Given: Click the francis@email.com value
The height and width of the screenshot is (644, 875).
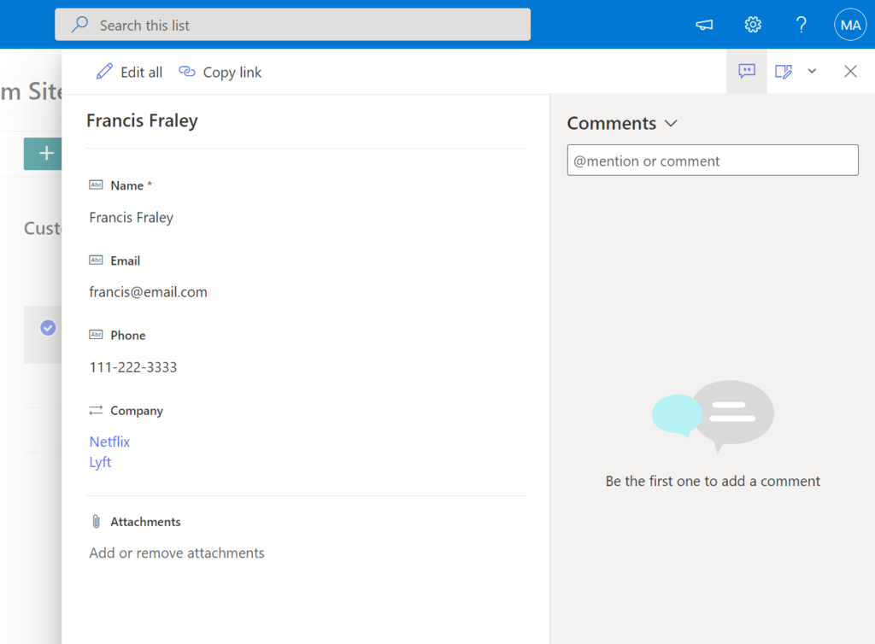Looking at the screenshot, I should point(149,291).
